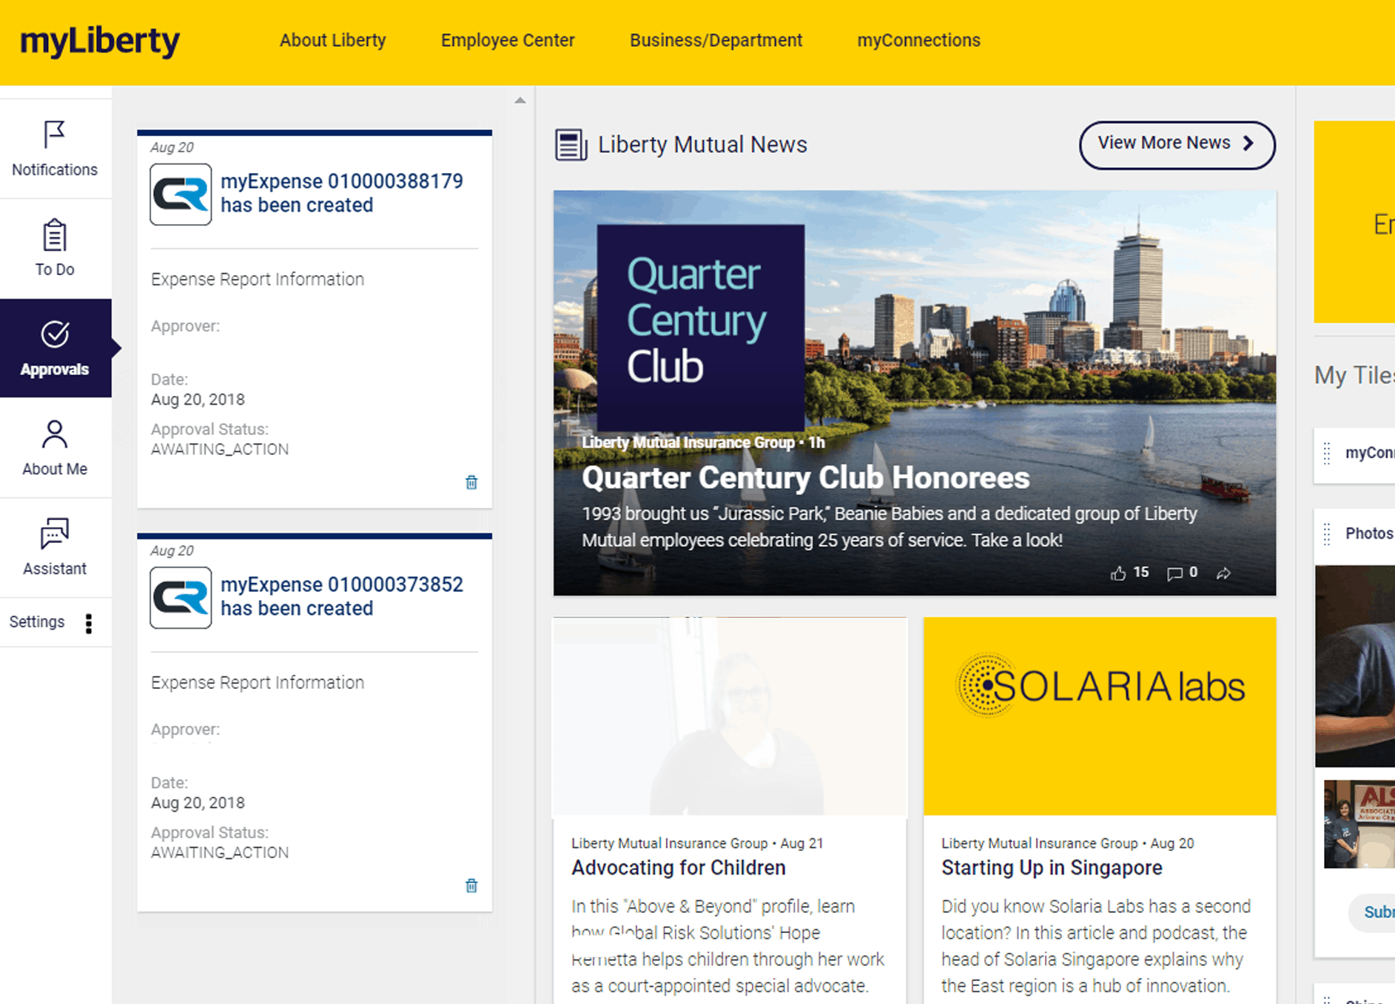Click the My Tiles heading

coord(1354,376)
